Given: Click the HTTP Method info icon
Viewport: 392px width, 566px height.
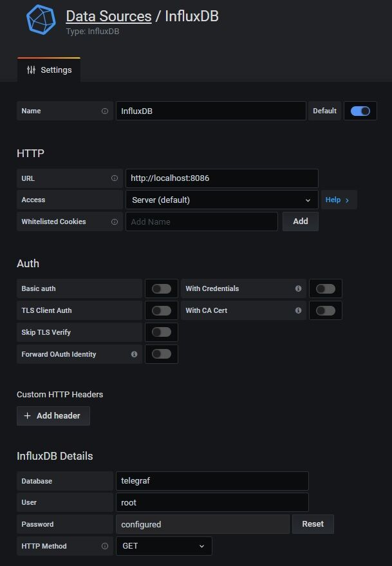Looking at the screenshot, I should pyautogui.click(x=105, y=546).
